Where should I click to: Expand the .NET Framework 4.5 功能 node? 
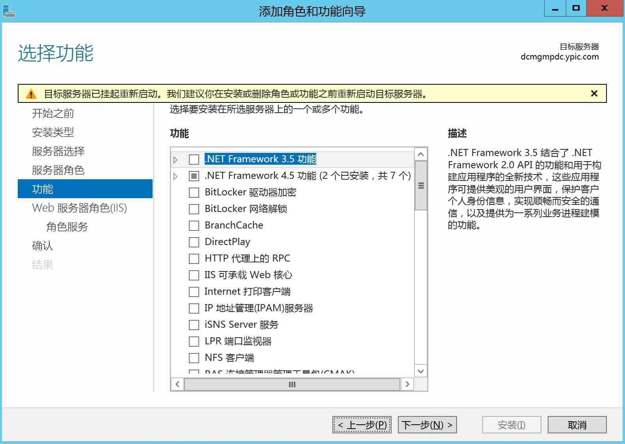pyautogui.click(x=175, y=176)
